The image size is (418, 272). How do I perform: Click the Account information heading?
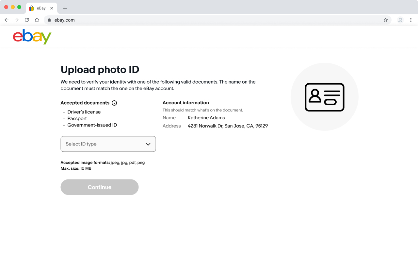pyautogui.click(x=186, y=103)
